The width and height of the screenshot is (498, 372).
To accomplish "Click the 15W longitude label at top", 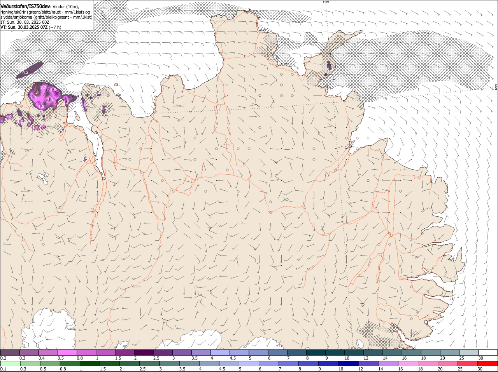I will pos(326,2).
